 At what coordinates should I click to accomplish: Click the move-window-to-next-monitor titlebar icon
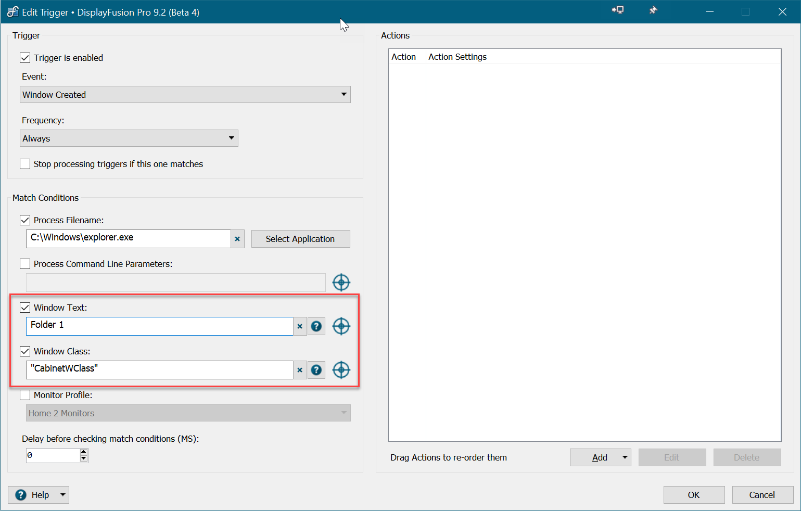coord(618,10)
